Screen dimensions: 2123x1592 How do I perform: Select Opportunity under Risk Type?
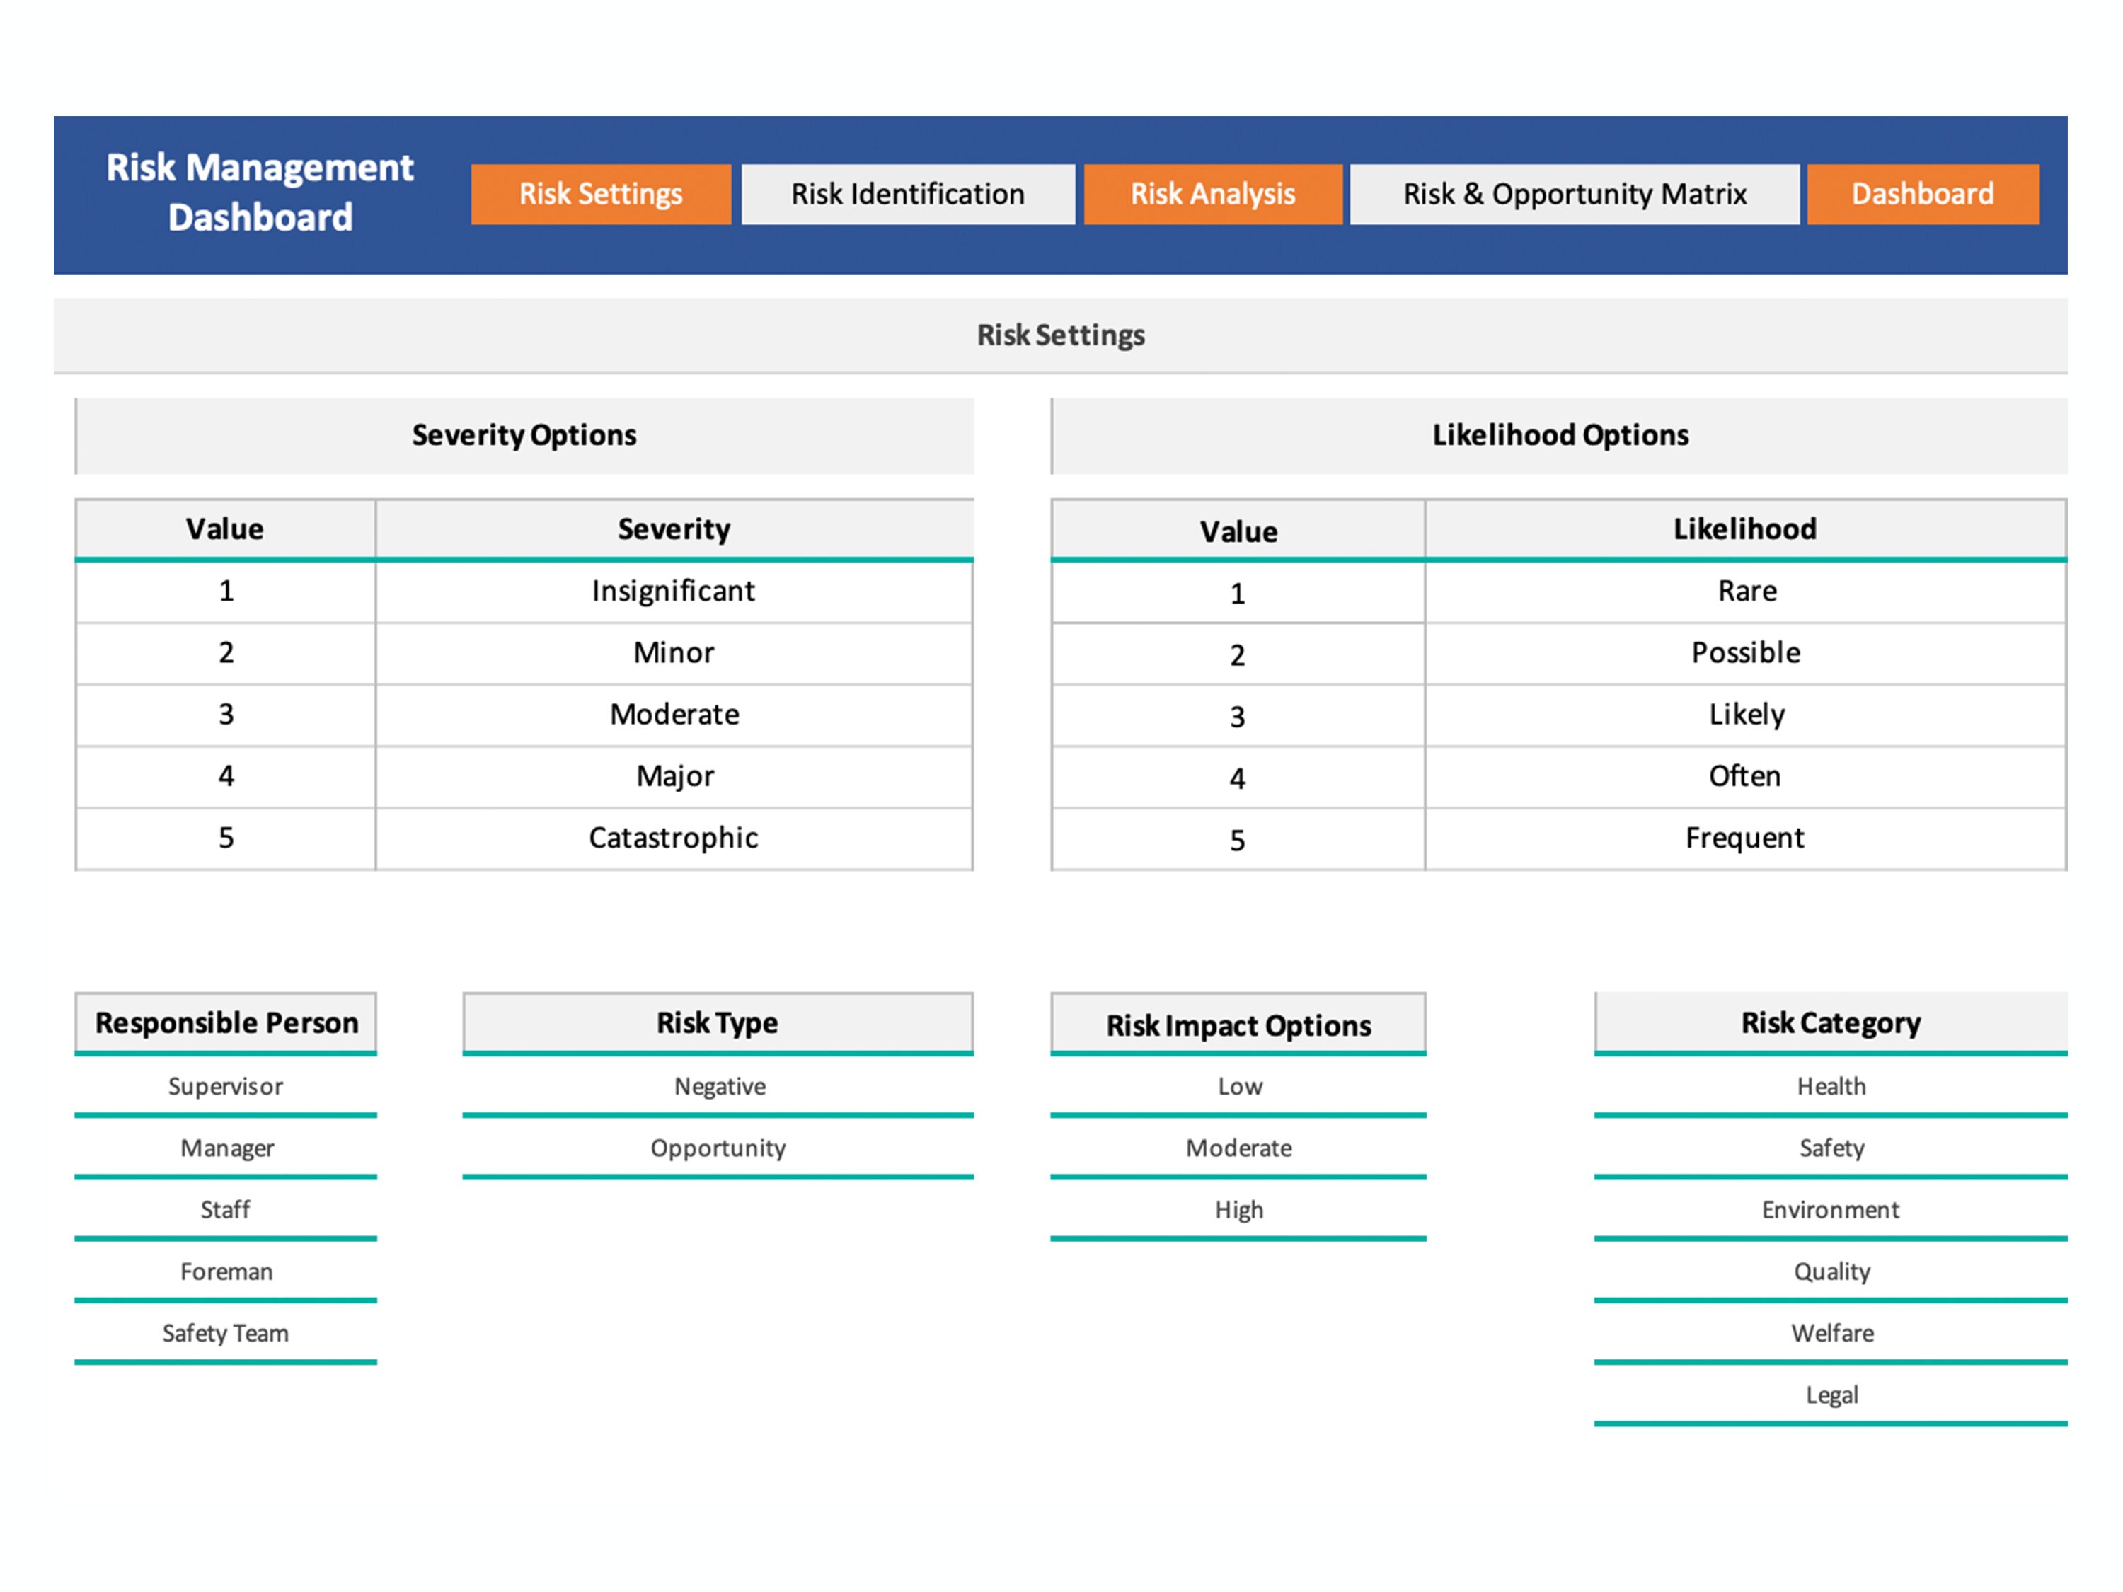[x=718, y=1148]
